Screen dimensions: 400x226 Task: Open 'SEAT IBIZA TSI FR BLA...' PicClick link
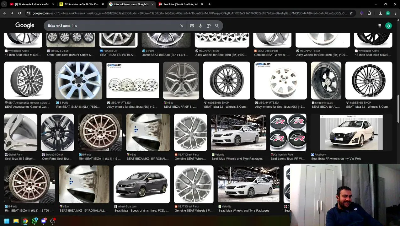[x=118, y=55]
